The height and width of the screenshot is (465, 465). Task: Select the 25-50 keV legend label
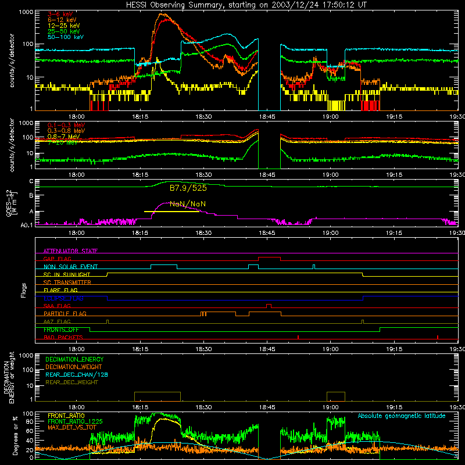[64, 31]
